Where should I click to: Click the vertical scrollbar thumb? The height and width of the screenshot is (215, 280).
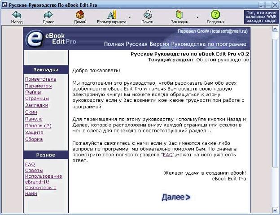tap(275, 103)
